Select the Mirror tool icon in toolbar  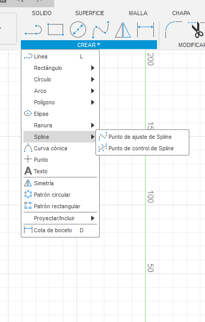(123, 30)
